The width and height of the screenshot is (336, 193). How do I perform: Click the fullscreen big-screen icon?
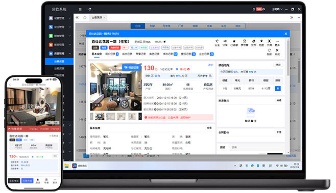[269, 41]
